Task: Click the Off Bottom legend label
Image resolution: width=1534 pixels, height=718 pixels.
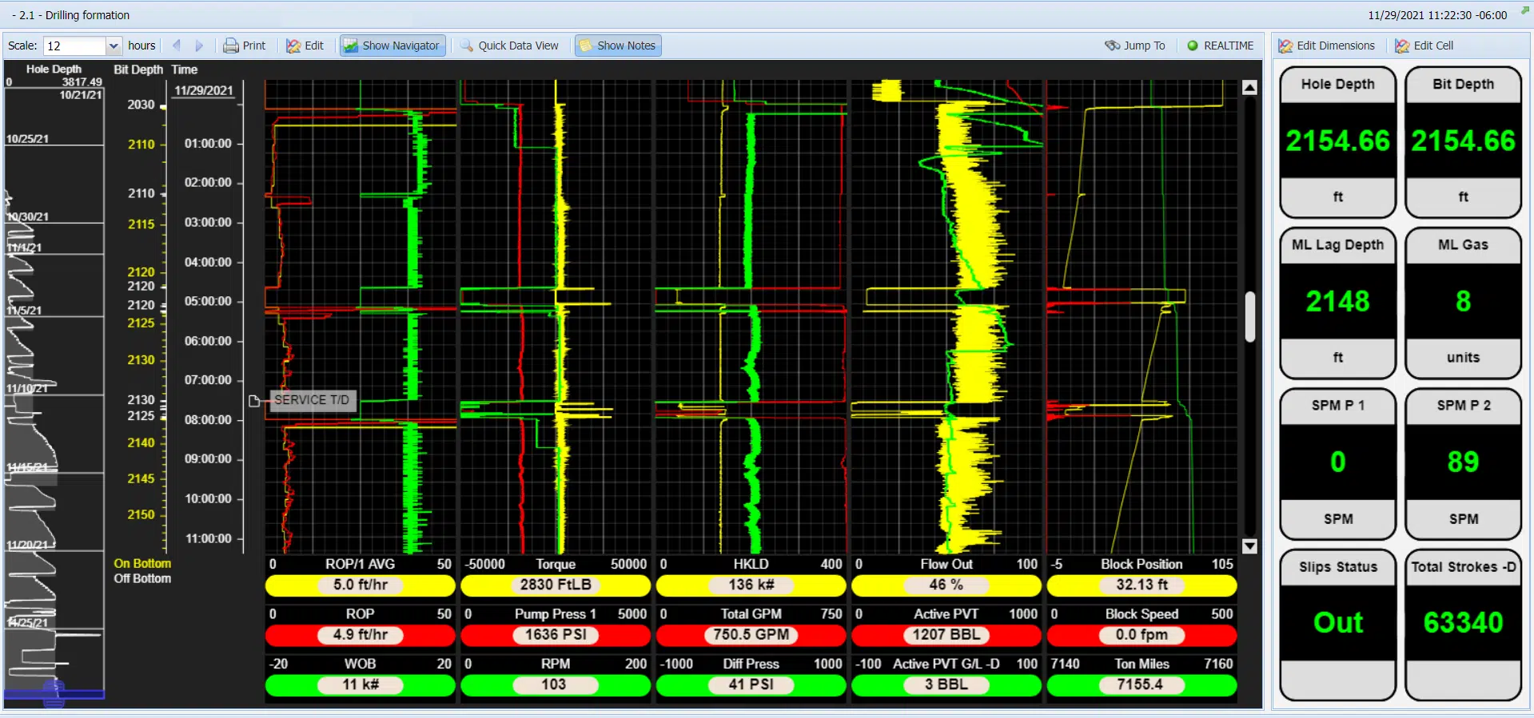Action: point(142,578)
